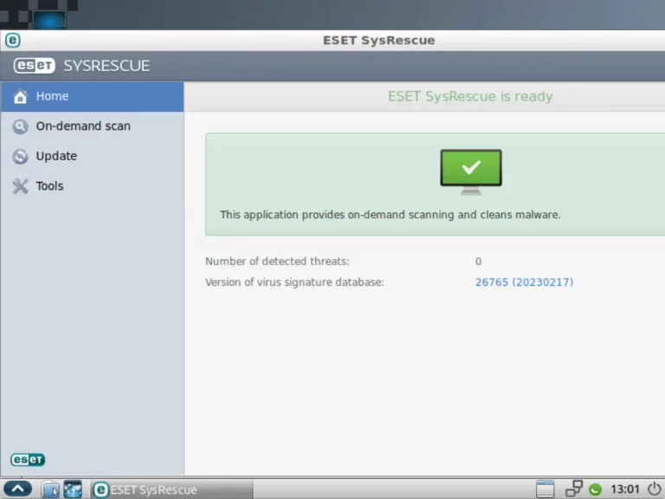
Task: Click the 'Number of detected threats:' label
Action: (x=277, y=262)
